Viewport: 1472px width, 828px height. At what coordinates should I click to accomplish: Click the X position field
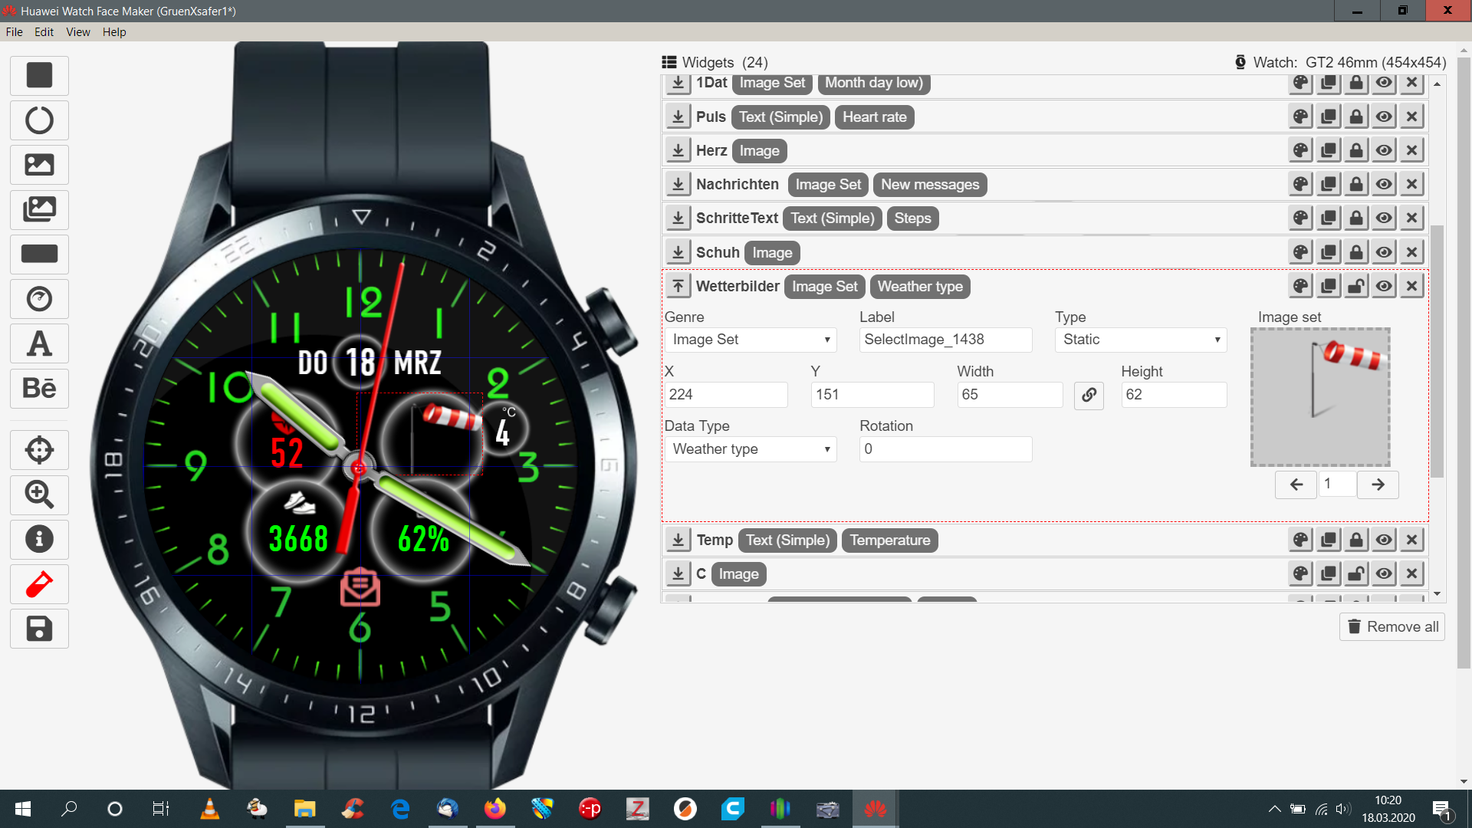(725, 395)
